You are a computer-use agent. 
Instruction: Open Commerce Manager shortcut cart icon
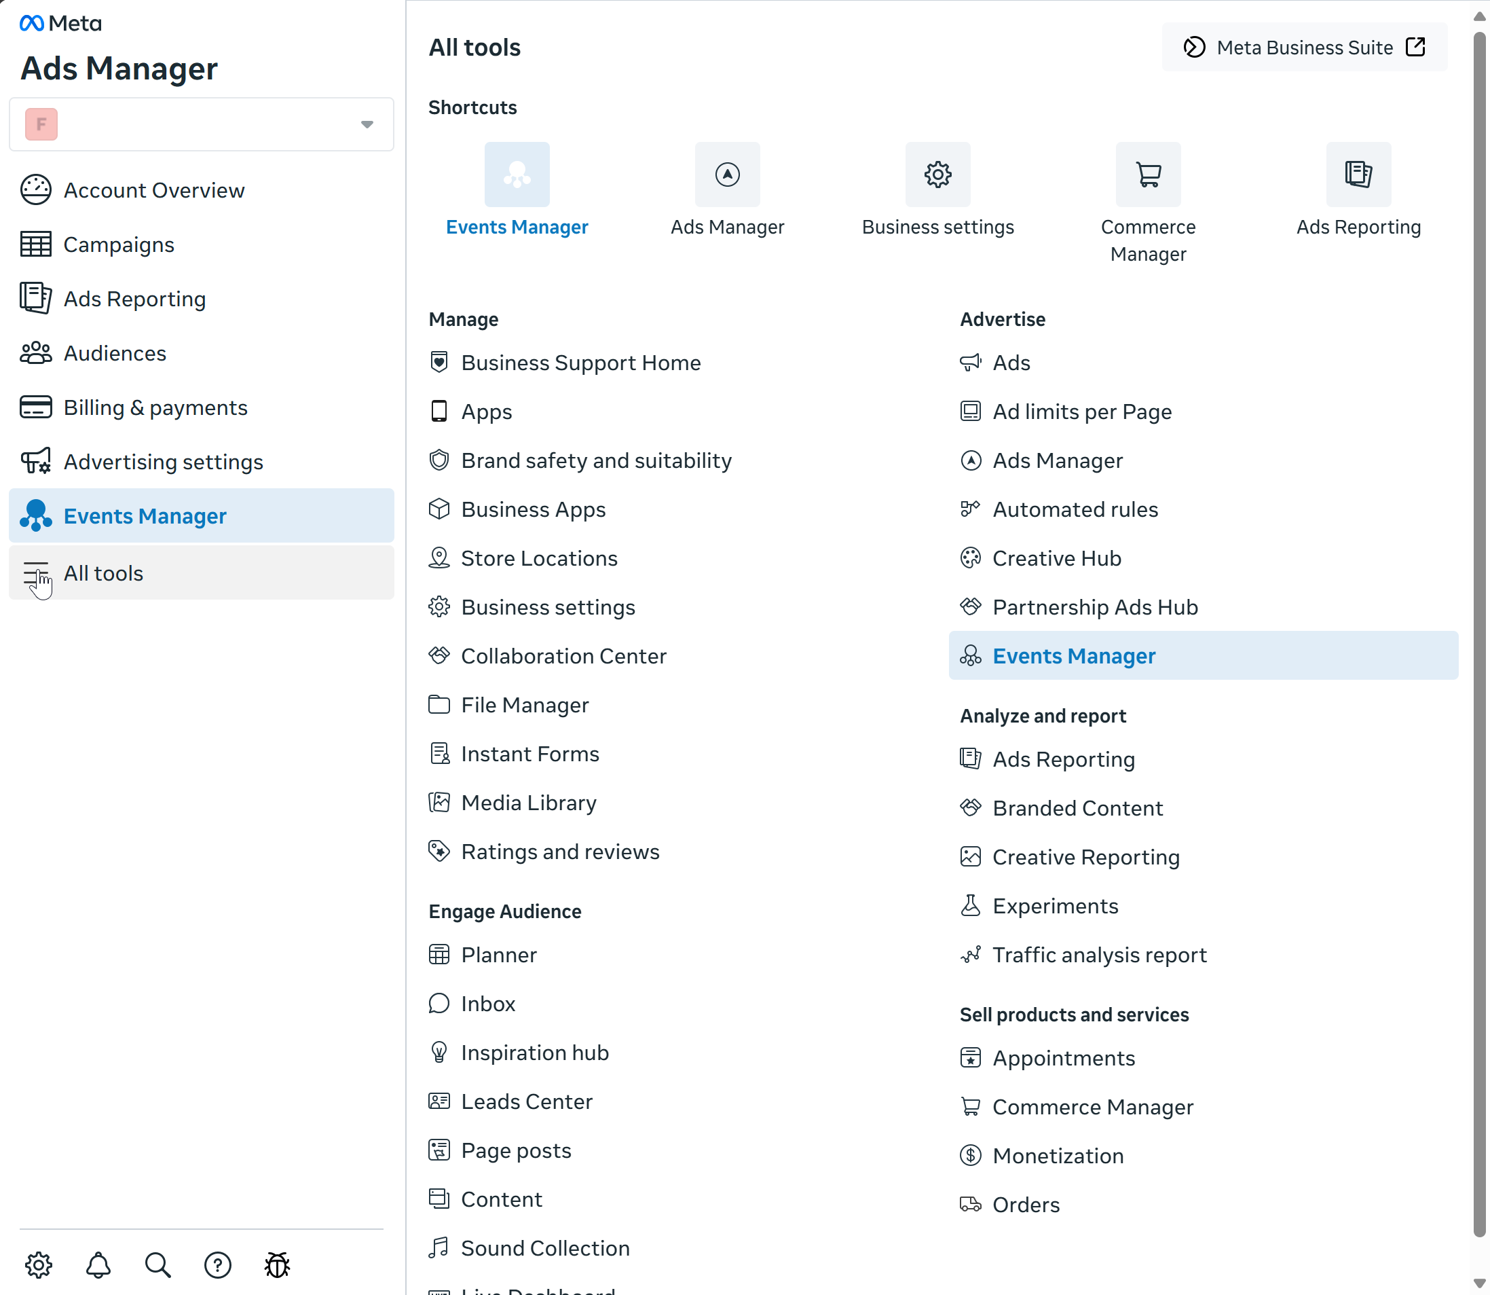point(1148,174)
